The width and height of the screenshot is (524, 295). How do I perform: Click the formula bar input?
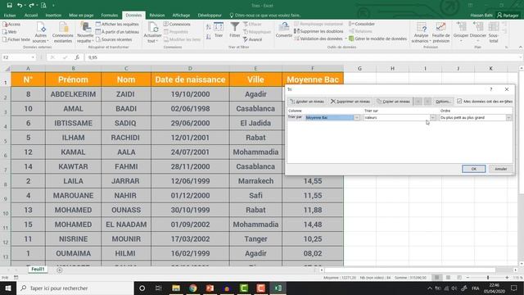pos(302,57)
